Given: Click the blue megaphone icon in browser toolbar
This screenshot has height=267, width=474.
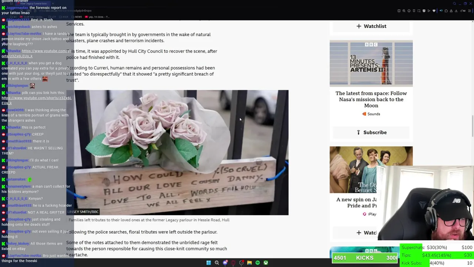Looking at the screenshot, I should click(x=441, y=11).
